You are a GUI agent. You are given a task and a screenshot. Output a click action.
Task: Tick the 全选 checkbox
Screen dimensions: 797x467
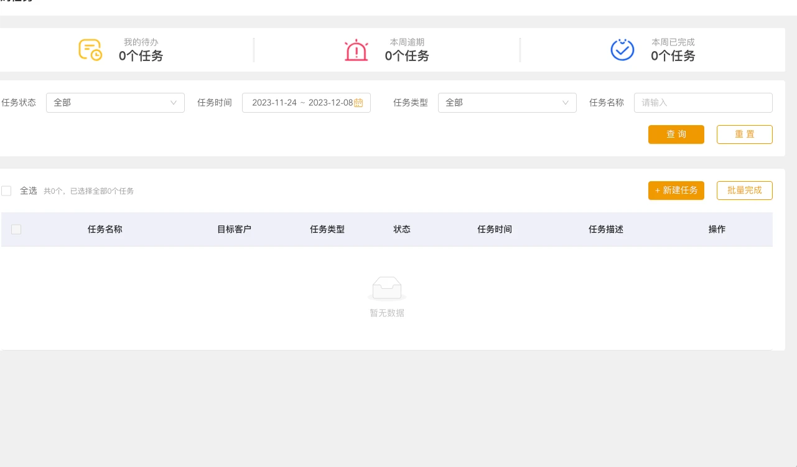tap(6, 191)
